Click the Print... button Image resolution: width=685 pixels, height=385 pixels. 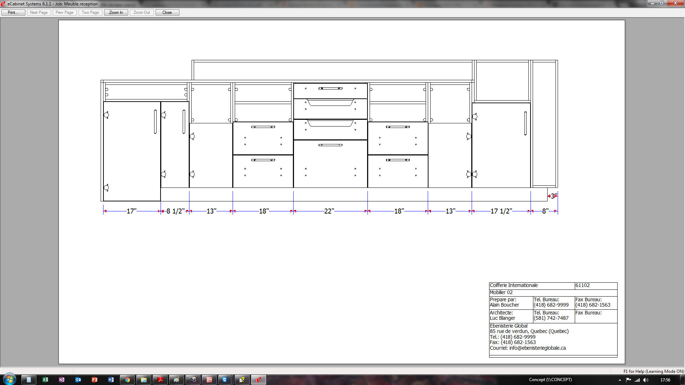13,12
